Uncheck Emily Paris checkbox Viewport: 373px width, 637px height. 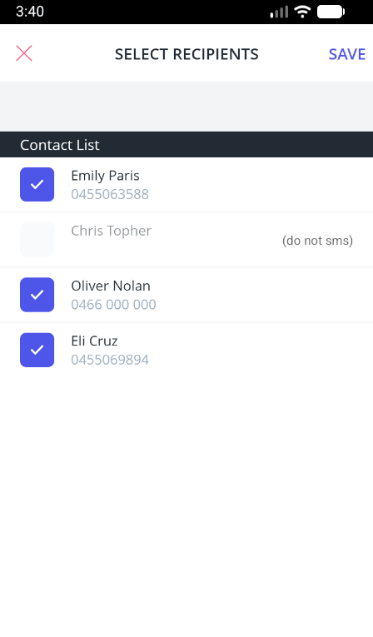pos(37,184)
